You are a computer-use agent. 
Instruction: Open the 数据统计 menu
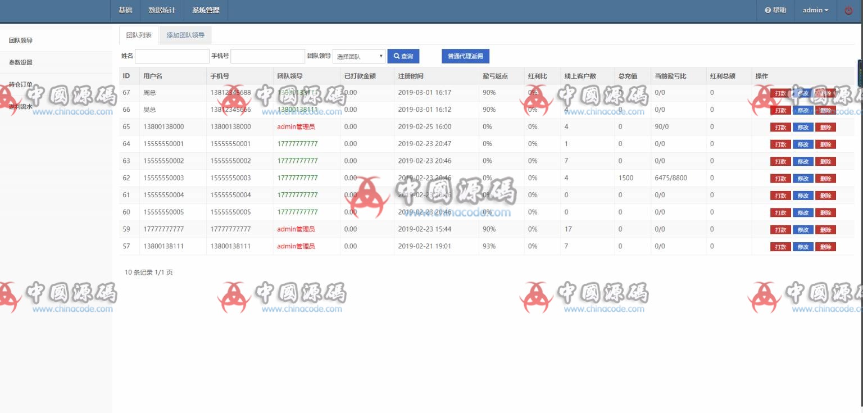(162, 10)
